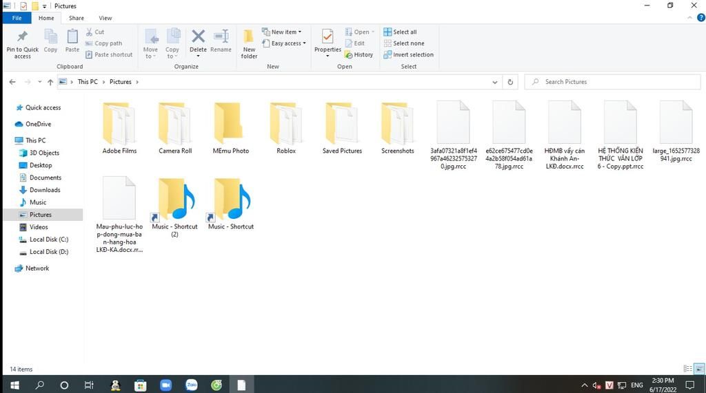Open Documents in sidebar
The height and width of the screenshot is (393, 706).
pyautogui.click(x=40, y=178)
